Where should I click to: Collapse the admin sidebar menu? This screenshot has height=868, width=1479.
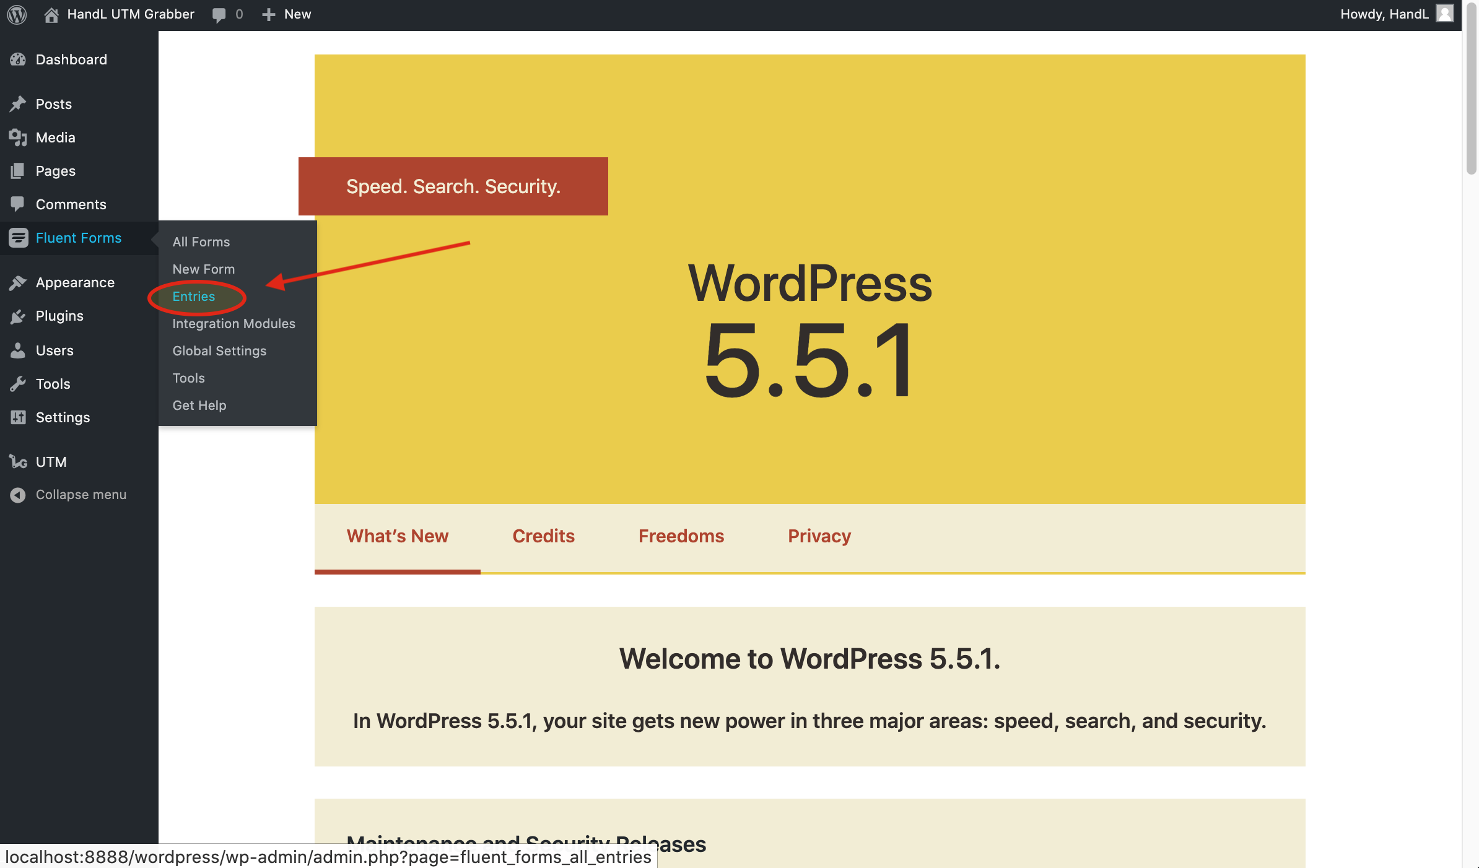click(x=81, y=495)
